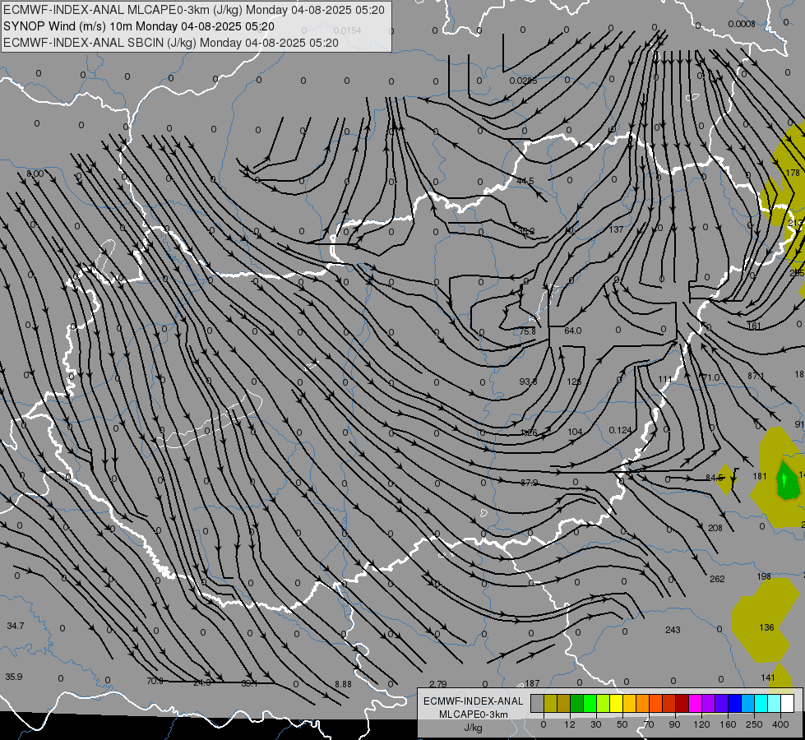
Task: Click the legend tick label 30
Action: [x=596, y=724]
